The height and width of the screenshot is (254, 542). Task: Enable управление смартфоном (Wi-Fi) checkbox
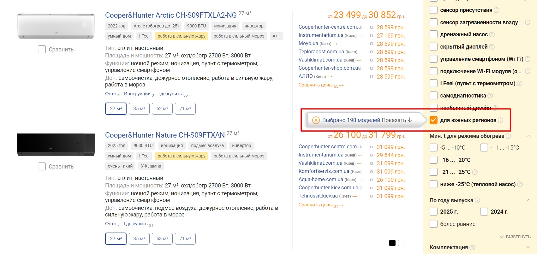point(434,59)
